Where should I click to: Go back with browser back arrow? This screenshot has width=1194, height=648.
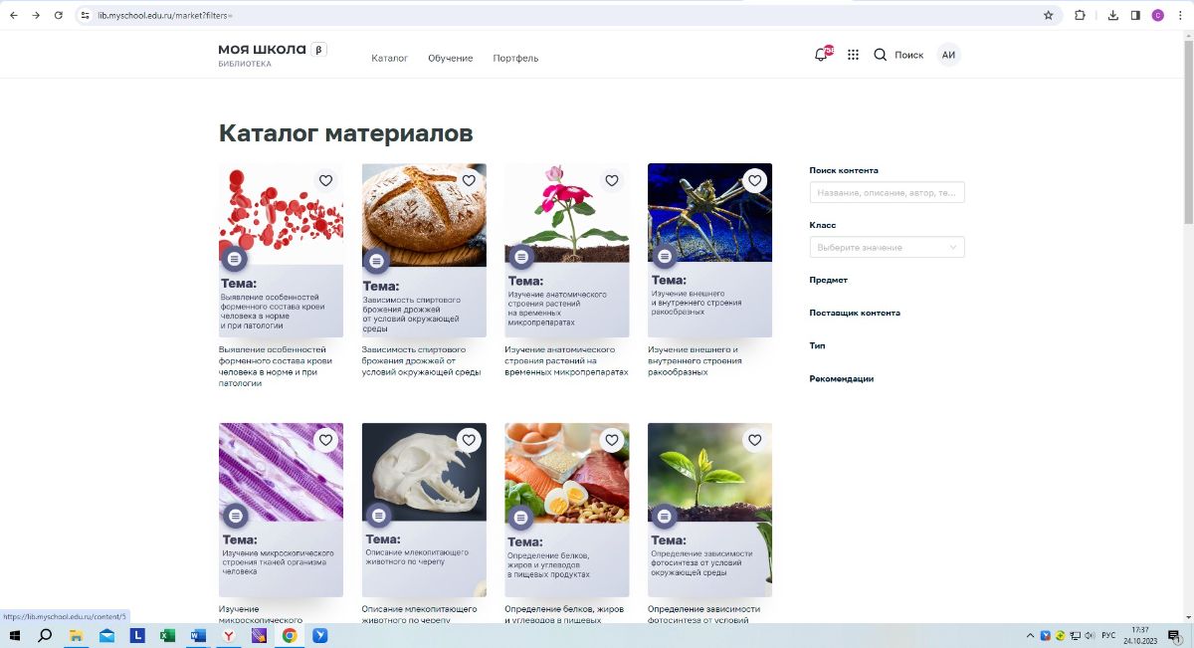pos(13,15)
